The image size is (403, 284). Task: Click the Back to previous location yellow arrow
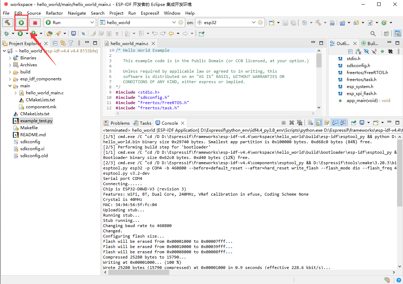pyautogui.click(x=171, y=34)
